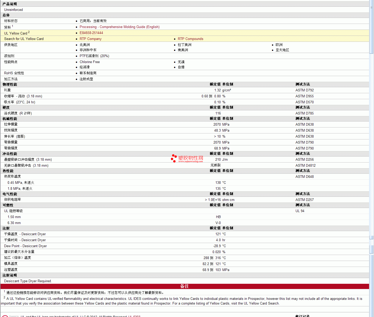Click the 干燥温度 - Desiccant Dryer label
374x317 pixels.
tap(25, 234)
